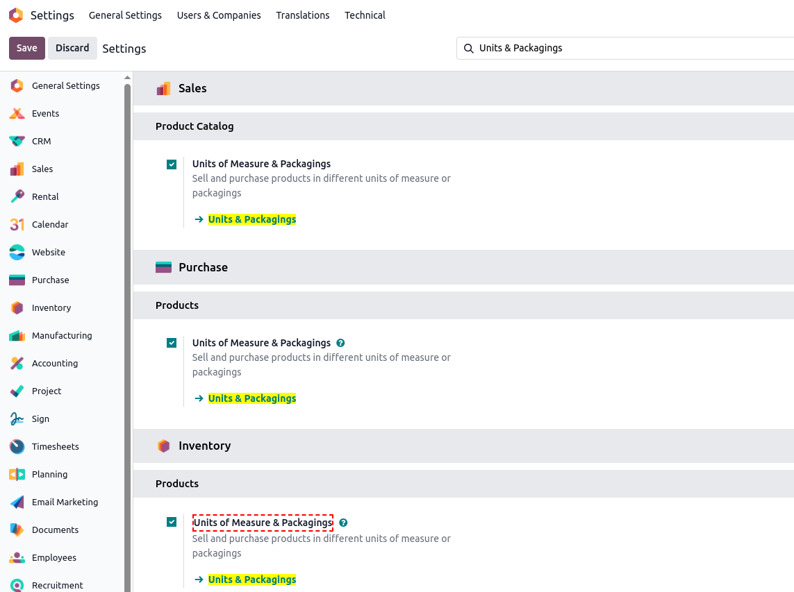Click the search magnifier icon
Screen dimensions: 794x592
pos(469,49)
